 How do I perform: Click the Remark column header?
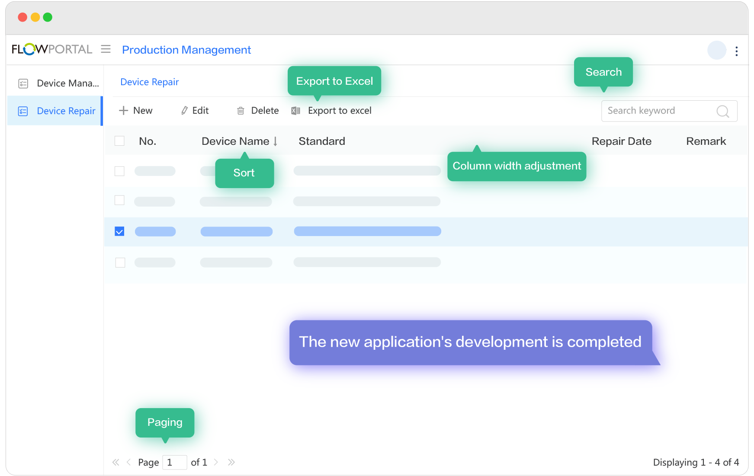(706, 141)
